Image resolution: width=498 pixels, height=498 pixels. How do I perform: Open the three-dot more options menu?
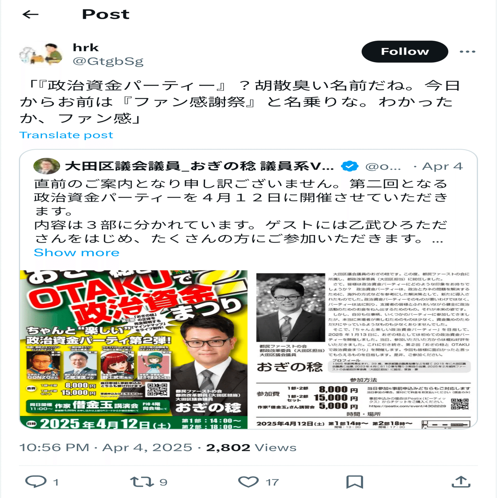click(x=467, y=52)
